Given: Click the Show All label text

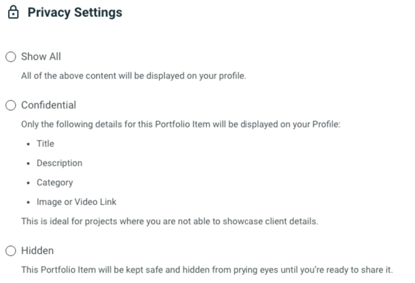Looking at the screenshot, I should coord(41,56).
